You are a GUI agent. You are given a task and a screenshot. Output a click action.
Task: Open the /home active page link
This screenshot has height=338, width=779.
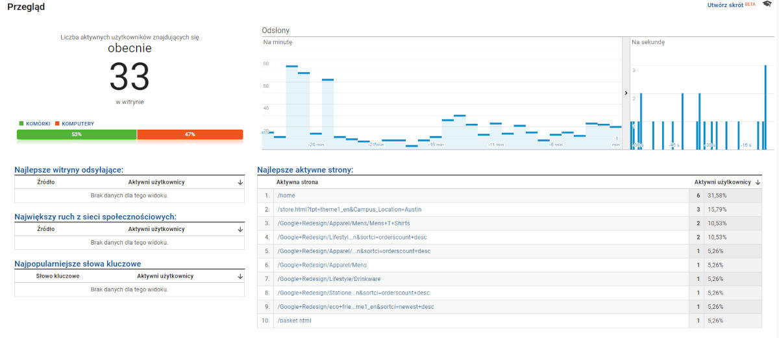point(286,195)
